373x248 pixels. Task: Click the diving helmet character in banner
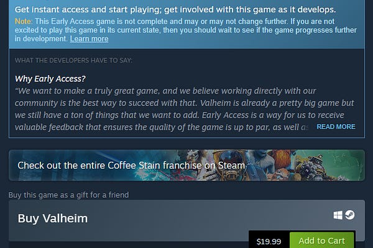tap(228, 164)
